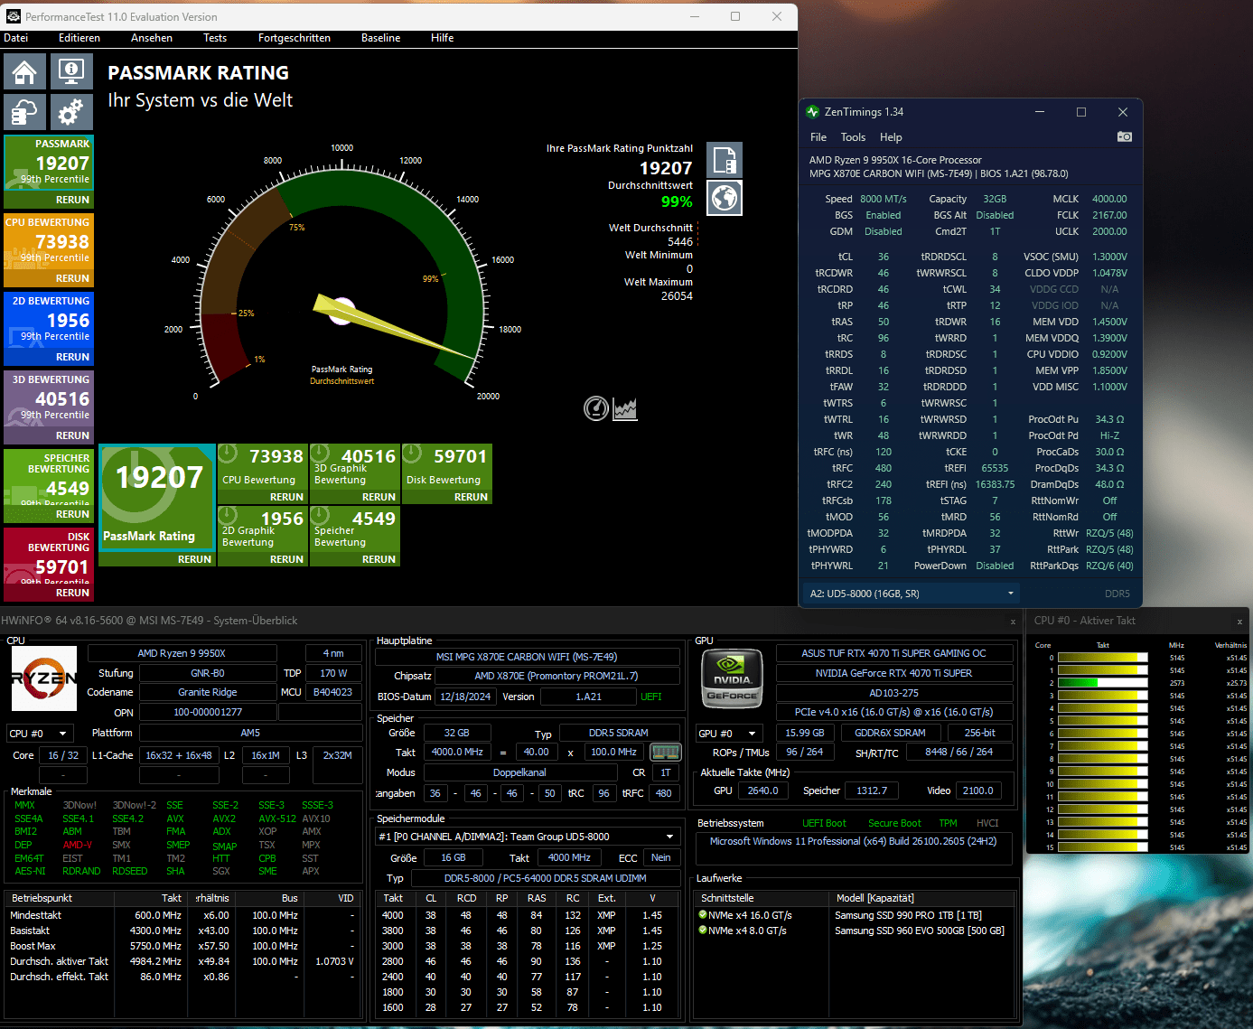The image size is (1253, 1029).
Task: Click the UEFI Boot label in Betriebssystem section
Action: (824, 823)
